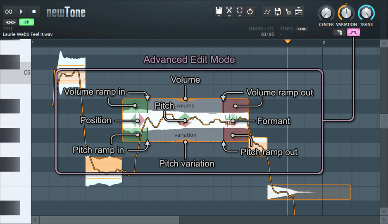Viewport: 388px width, 224px height.
Task: Toggle the loop (infinity) playback button
Action: (9, 12)
